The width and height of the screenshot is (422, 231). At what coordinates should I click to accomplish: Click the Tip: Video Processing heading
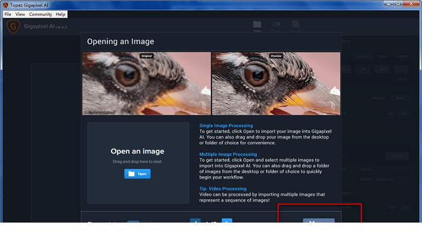click(222, 188)
